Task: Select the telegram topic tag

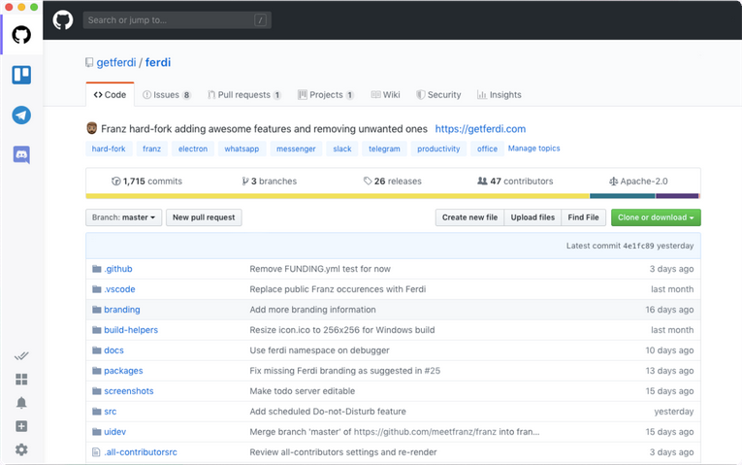Action: click(x=384, y=149)
